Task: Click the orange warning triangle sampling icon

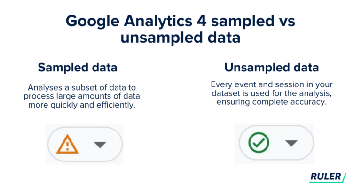Action: click(68, 144)
